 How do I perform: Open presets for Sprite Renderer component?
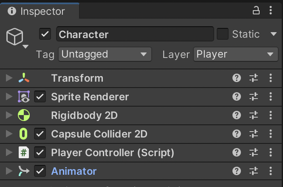point(254,97)
